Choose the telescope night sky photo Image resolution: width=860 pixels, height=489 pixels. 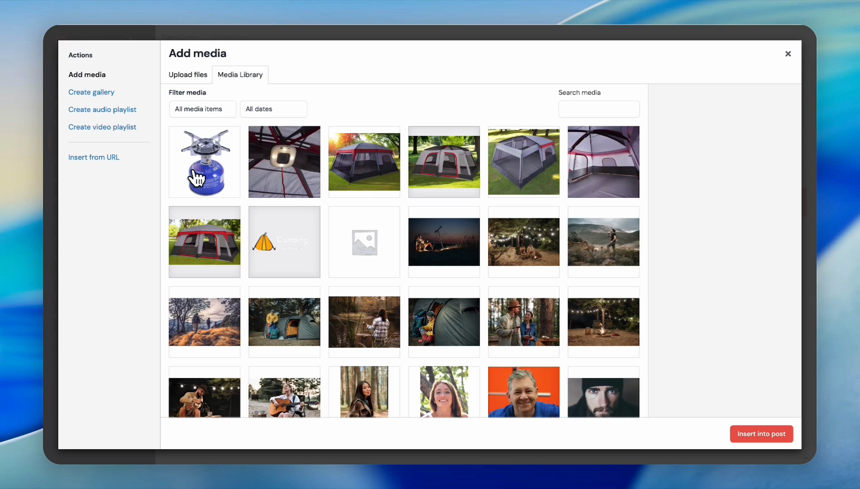pos(444,242)
